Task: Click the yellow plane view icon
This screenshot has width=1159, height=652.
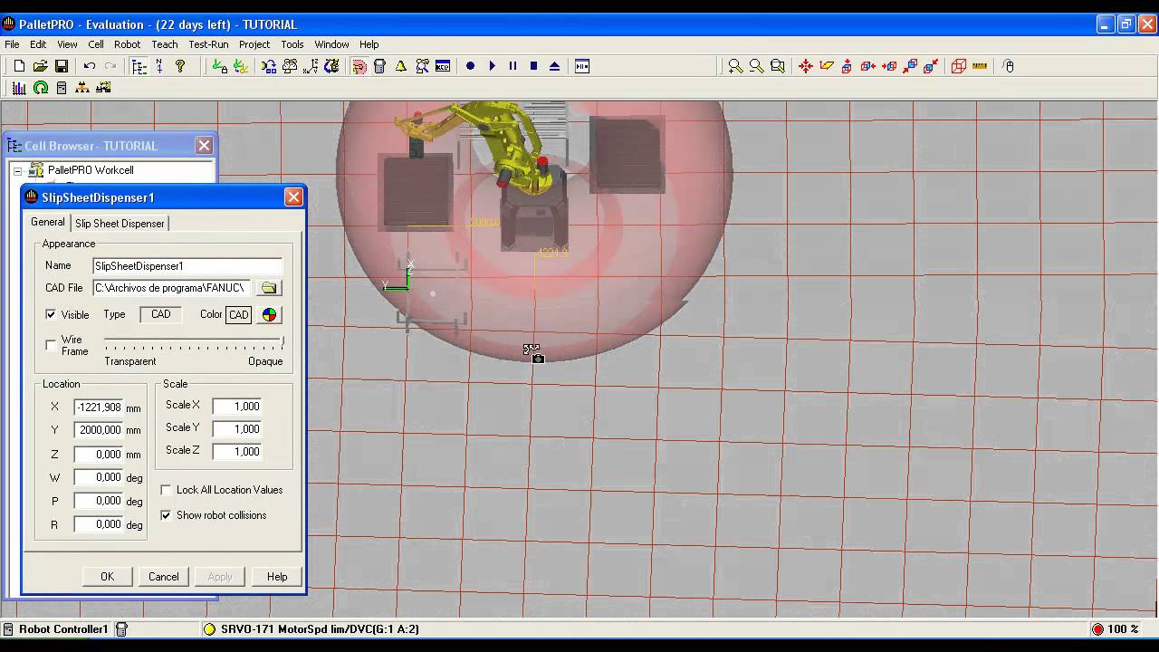Action: coord(826,66)
